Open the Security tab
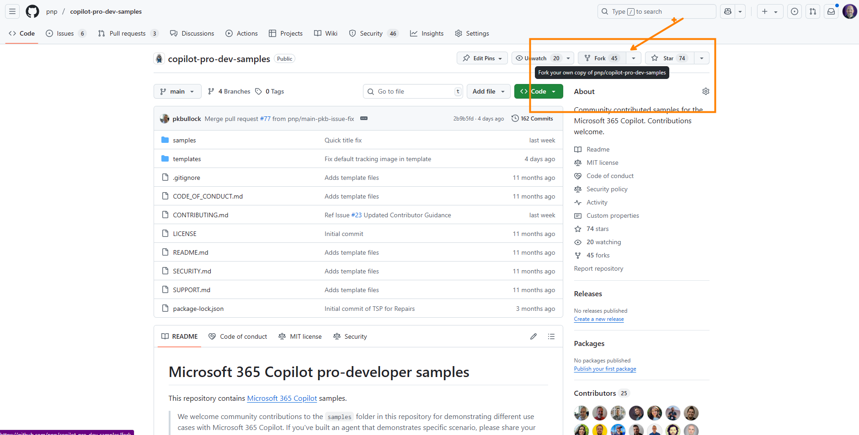 pyautogui.click(x=374, y=33)
